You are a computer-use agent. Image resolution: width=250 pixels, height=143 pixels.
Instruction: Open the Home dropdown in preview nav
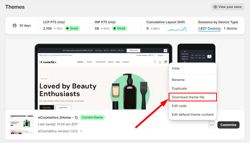click(81, 62)
